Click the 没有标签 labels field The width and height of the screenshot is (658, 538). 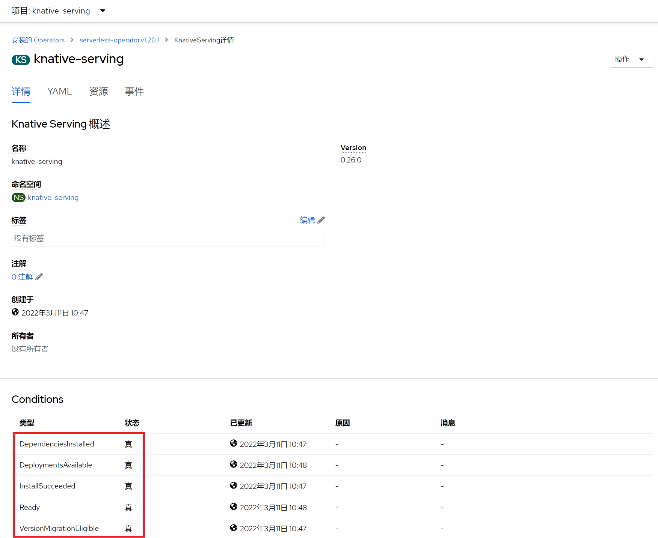coord(168,238)
